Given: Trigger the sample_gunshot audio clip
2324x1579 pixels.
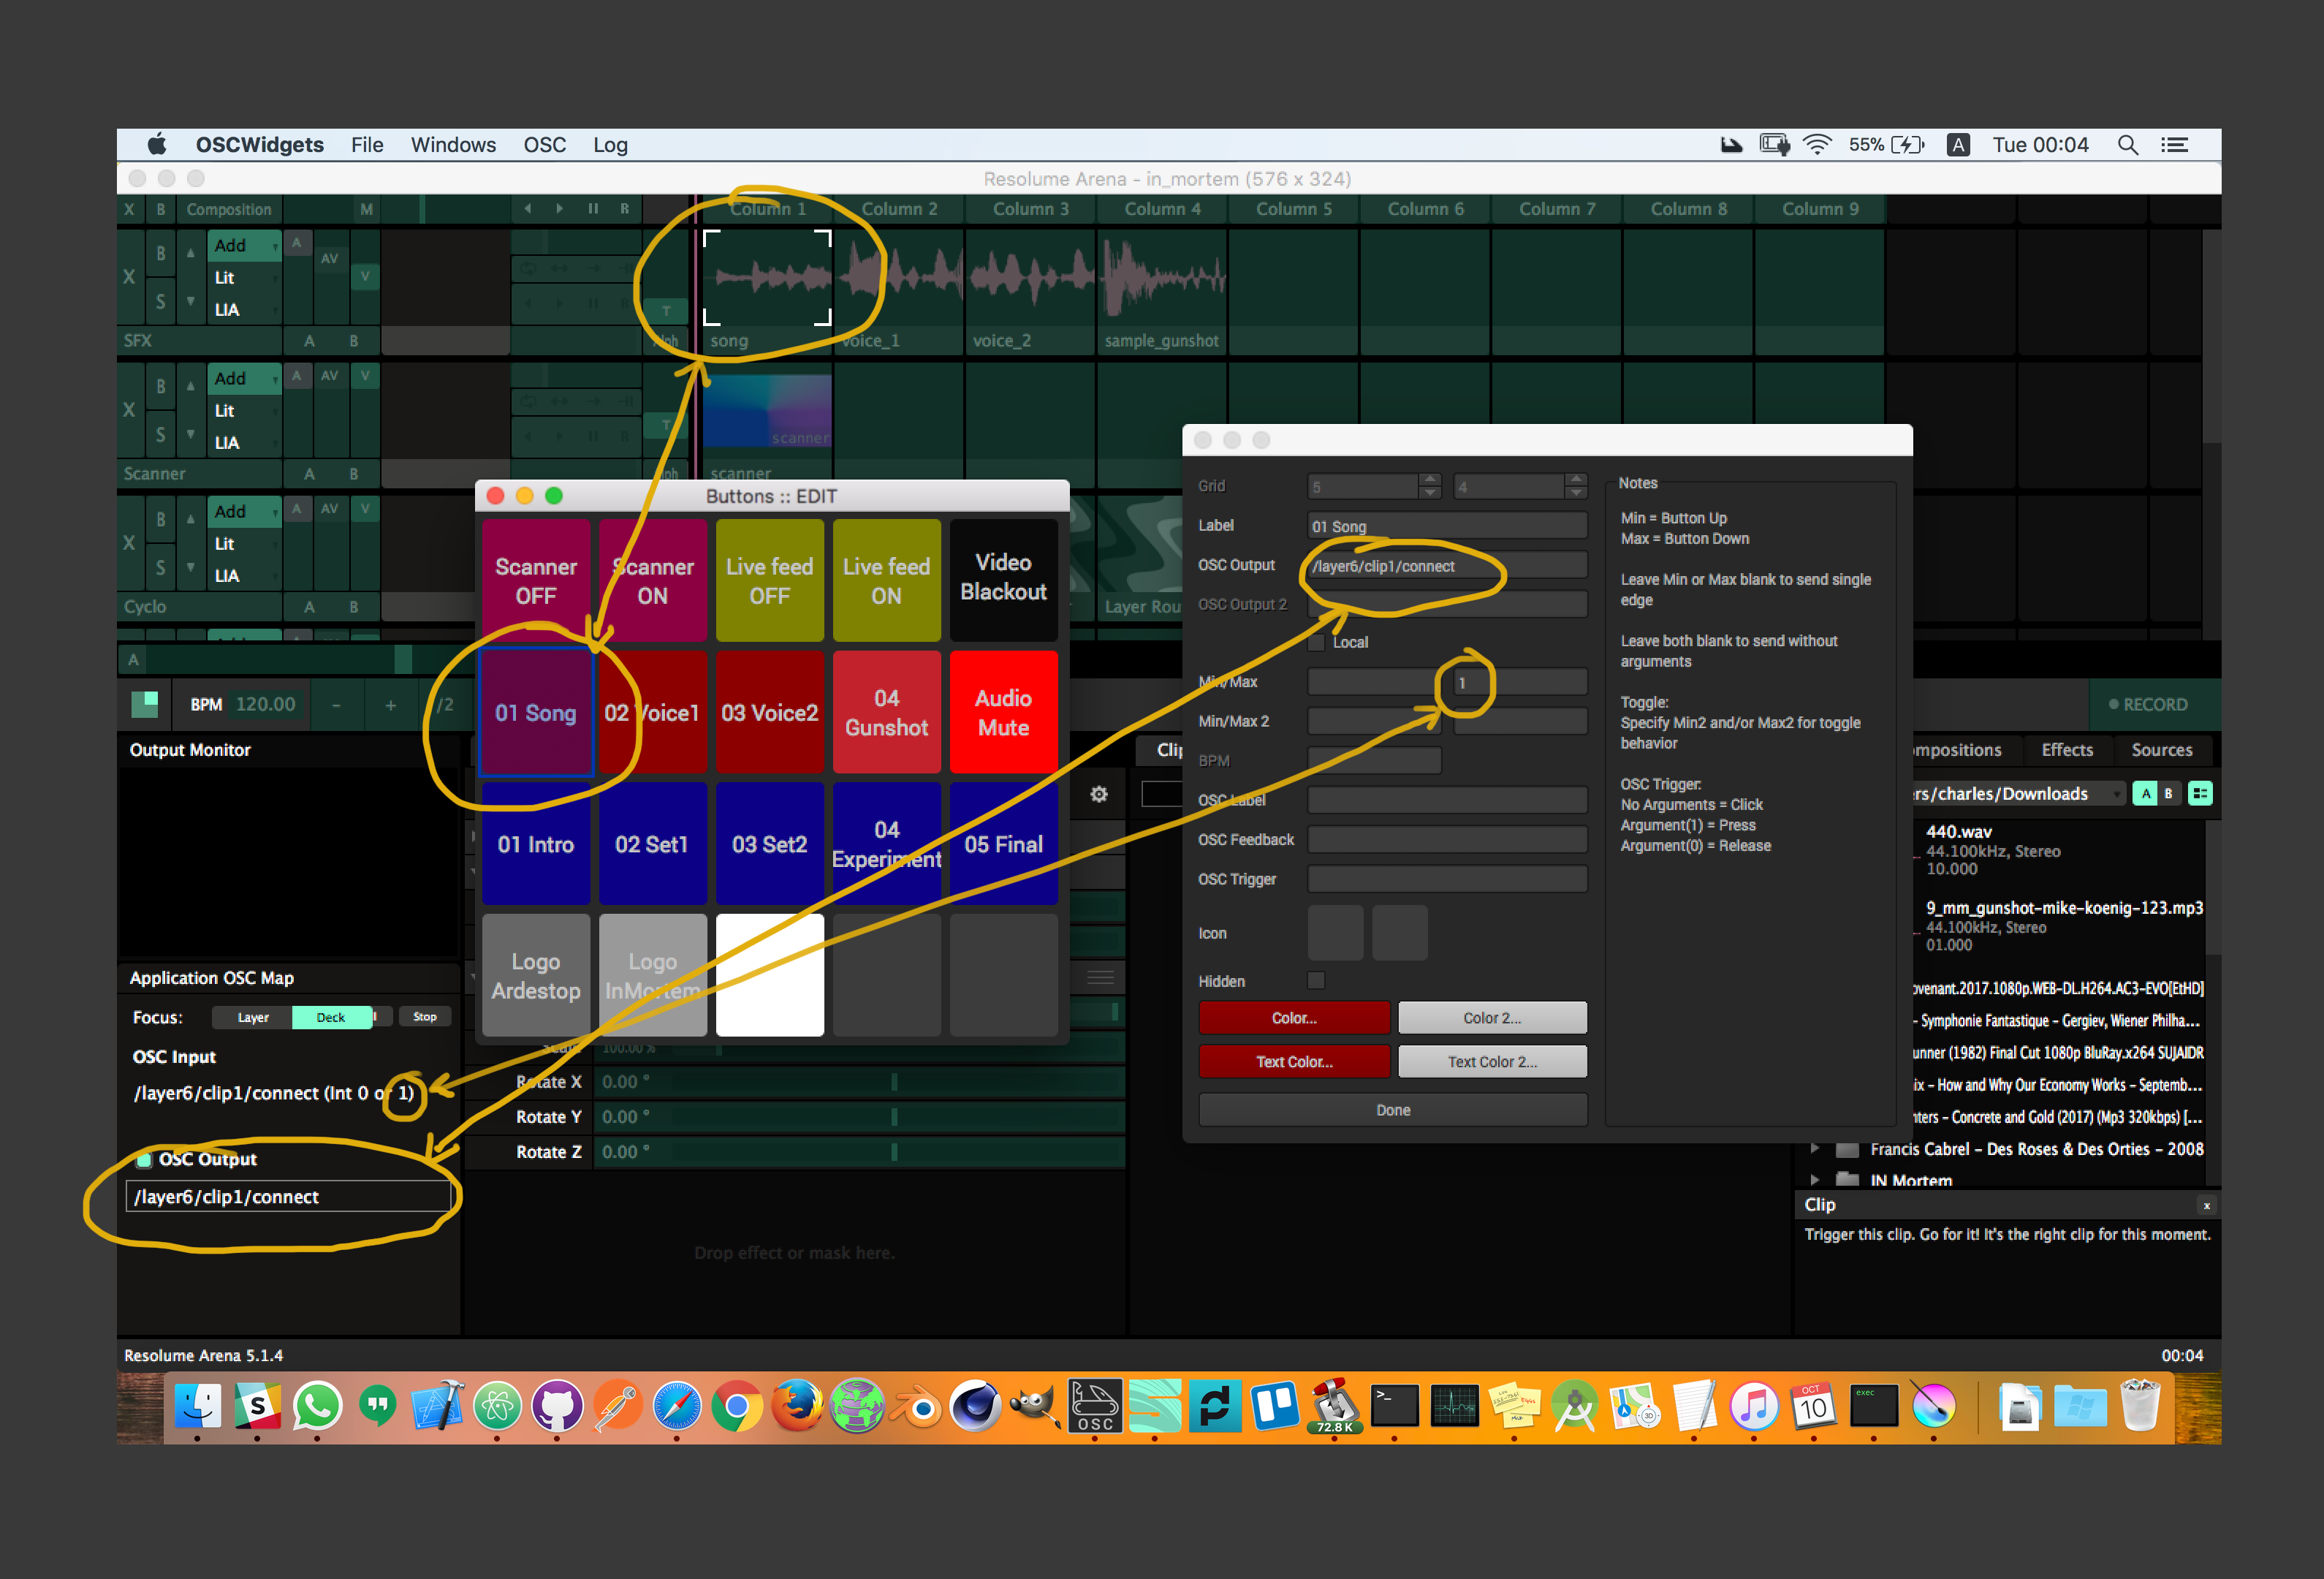Looking at the screenshot, I should 1162,278.
